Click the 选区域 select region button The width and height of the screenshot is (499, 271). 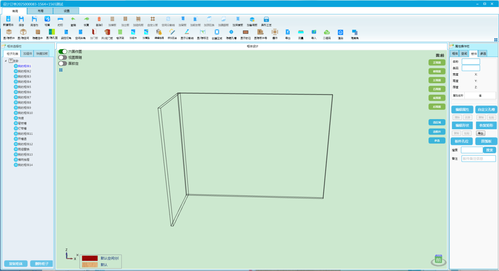(437, 122)
